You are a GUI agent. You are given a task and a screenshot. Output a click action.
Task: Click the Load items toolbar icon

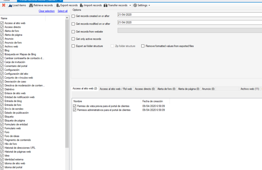pyautogui.click(x=10, y=5)
